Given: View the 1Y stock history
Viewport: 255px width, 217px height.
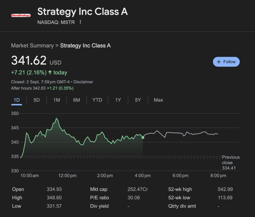Looking at the screenshot, I should coord(117,100).
